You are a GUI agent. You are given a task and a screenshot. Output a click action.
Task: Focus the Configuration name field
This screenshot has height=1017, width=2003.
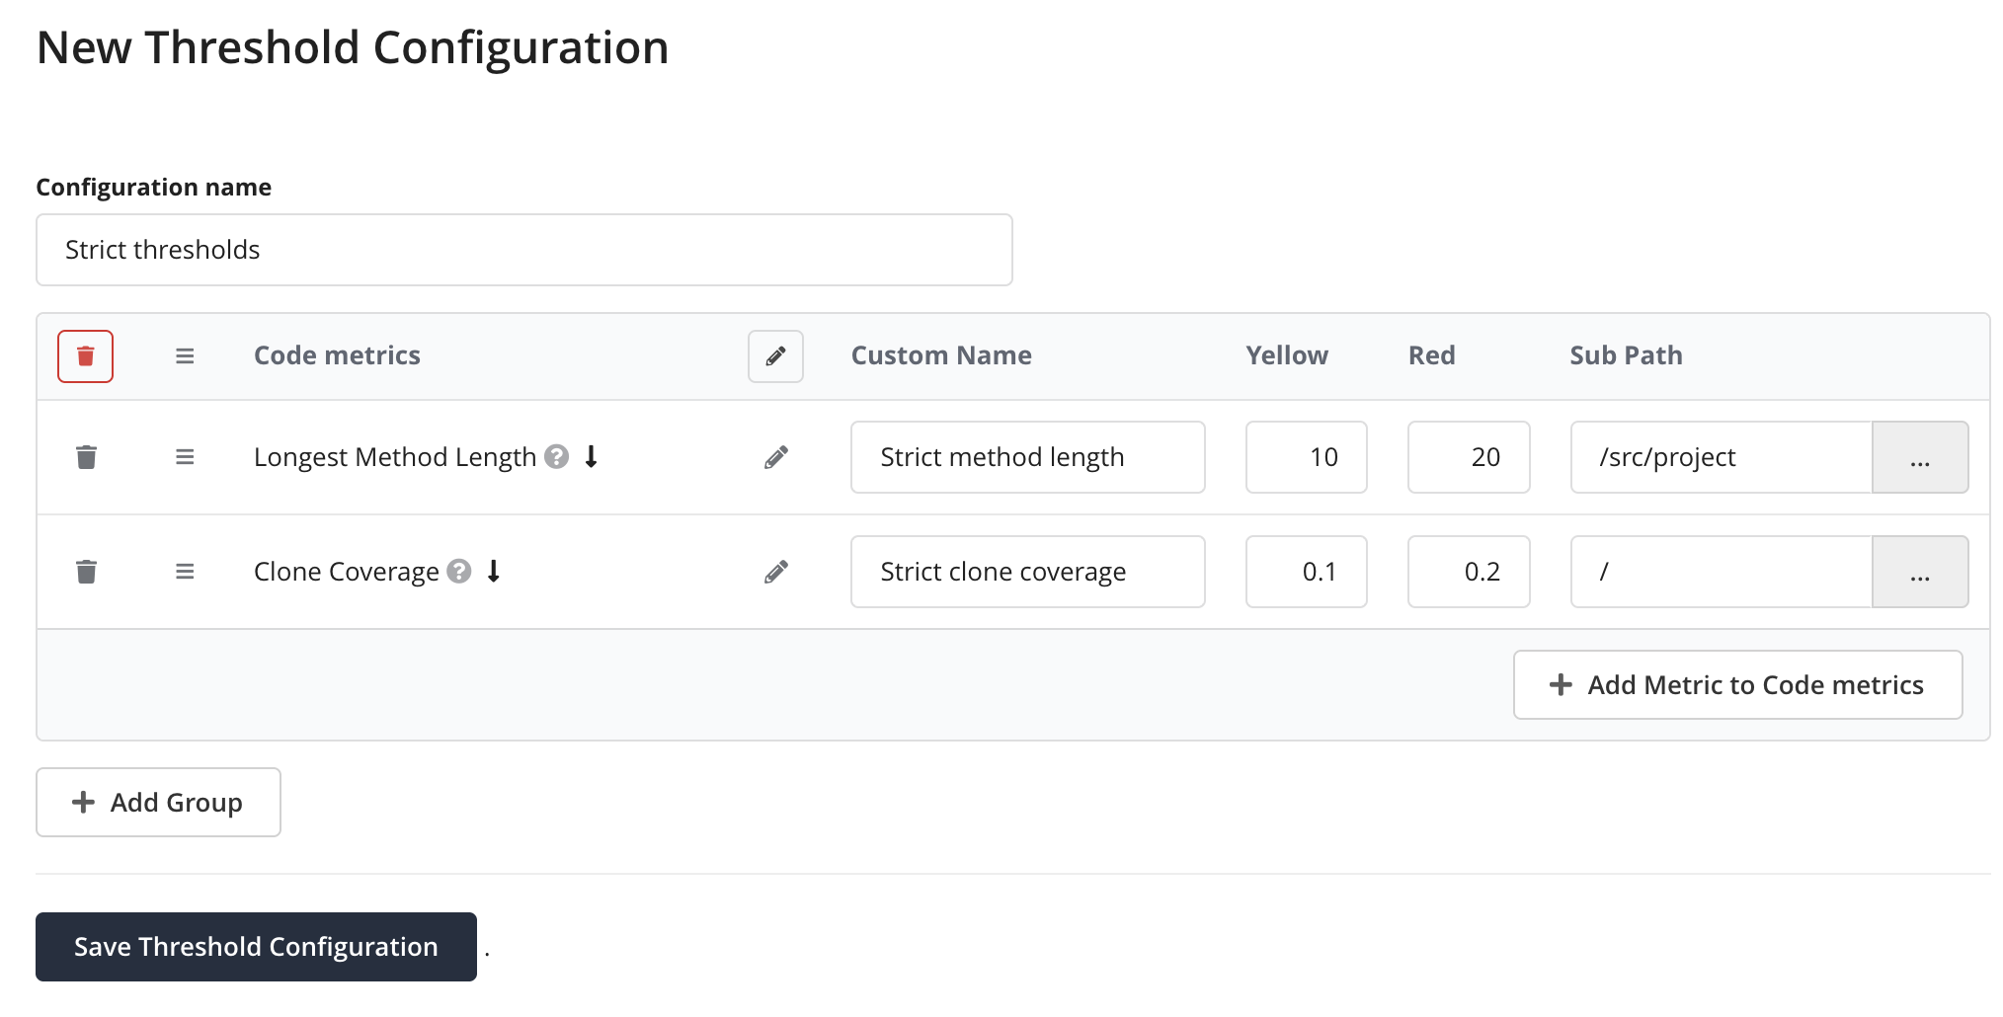pyautogui.click(x=523, y=250)
